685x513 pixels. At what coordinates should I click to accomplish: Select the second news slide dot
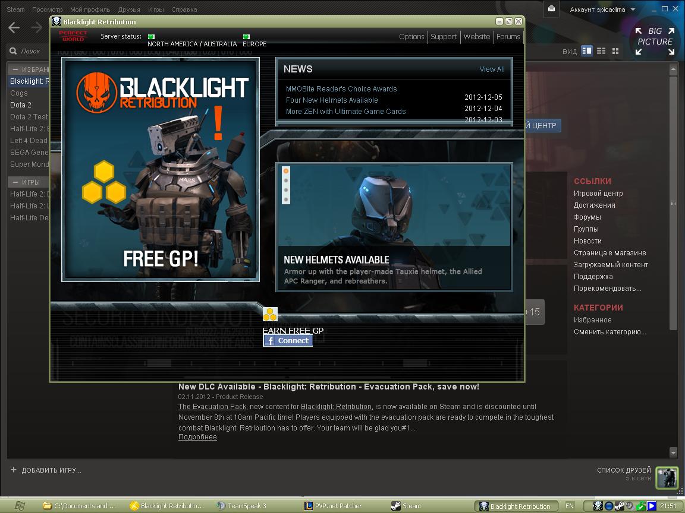[x=286, y=180]
